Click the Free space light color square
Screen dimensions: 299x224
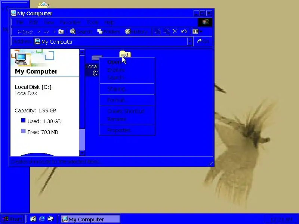(23, 131)
